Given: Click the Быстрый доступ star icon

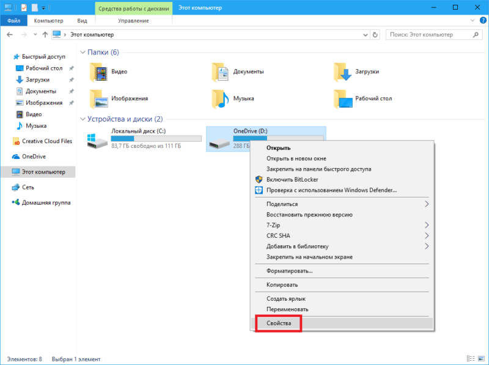Looking at the screenshot, I should pos(17,57).
